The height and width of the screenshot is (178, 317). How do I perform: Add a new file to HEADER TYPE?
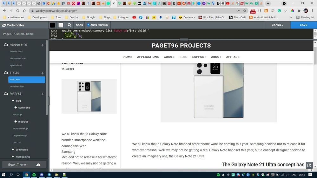tap(43, 45)
